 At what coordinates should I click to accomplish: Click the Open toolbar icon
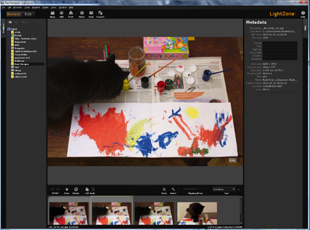[x=53, y=14]
